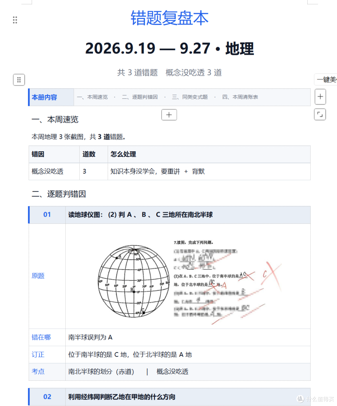
Task: Click the 02 question number cell
Action: tap(47, 397)
